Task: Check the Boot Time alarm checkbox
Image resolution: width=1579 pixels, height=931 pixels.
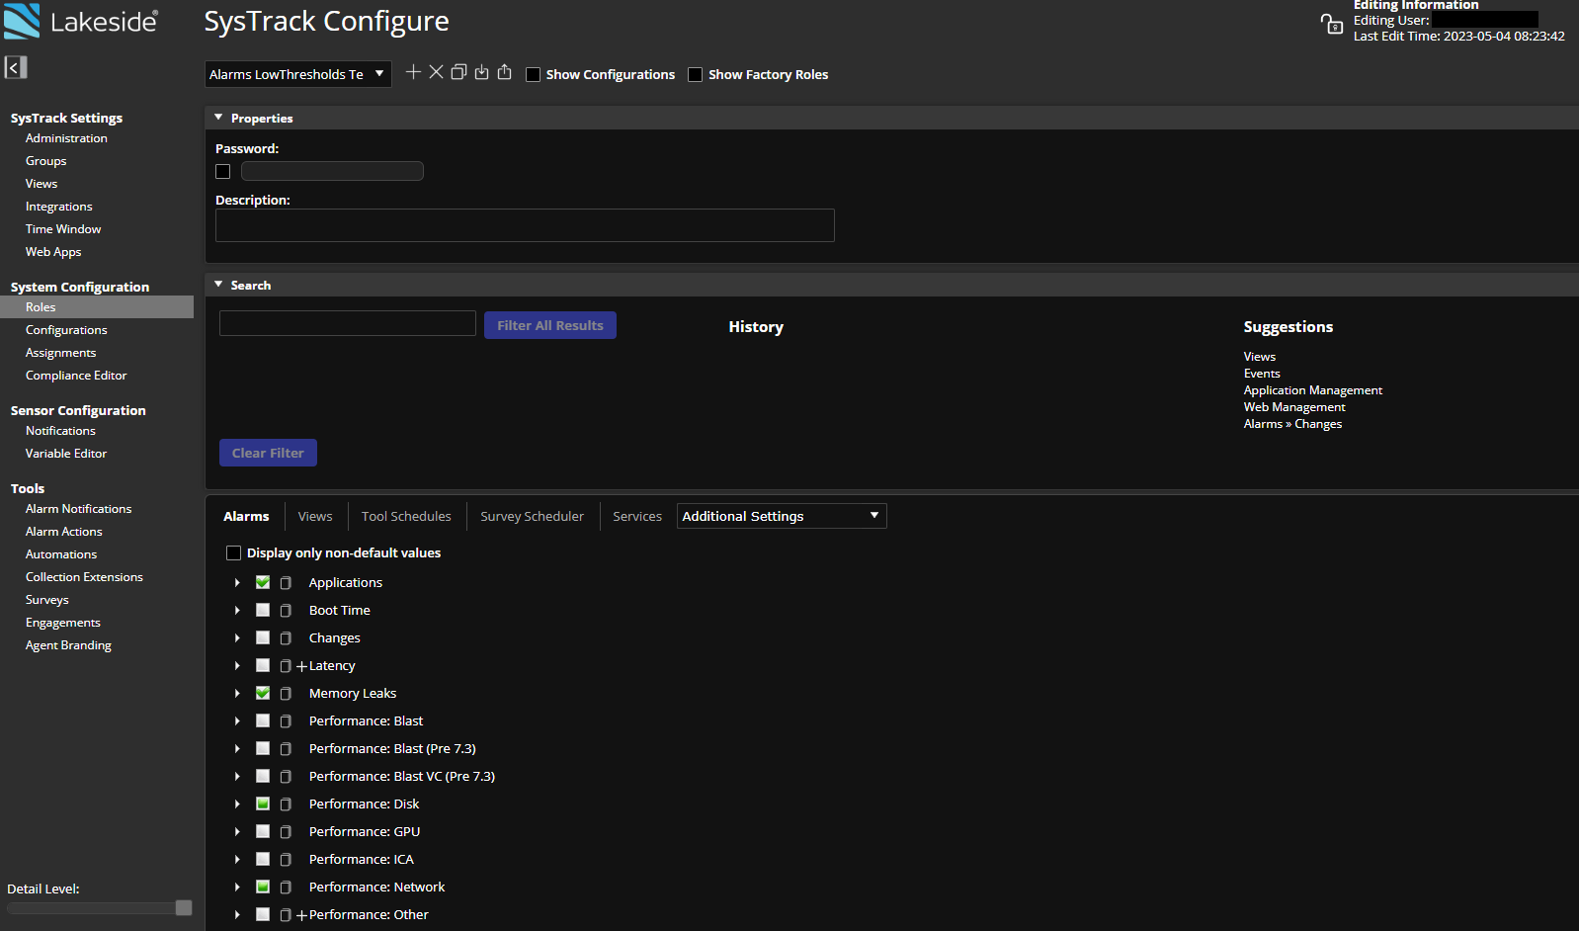Action: [263, 610]
